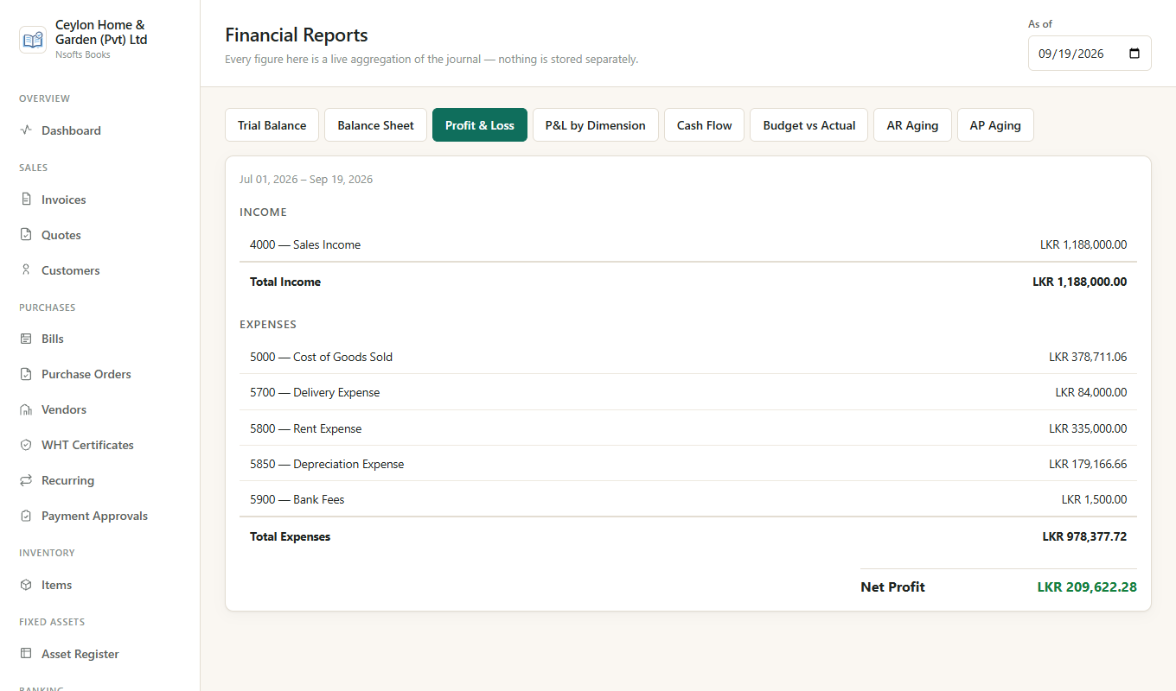The image size is (1176, 691).
Task: Click the LKR 179,166.66 amount
Action: (x=1088, y=464)
